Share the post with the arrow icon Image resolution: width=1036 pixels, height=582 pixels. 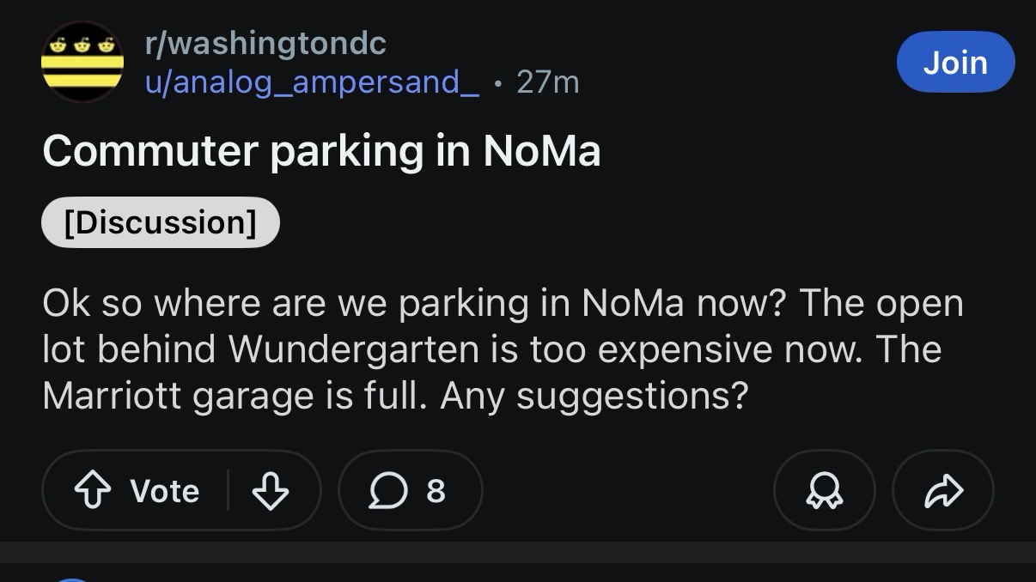pyautogui.click(x=943, y=491)
